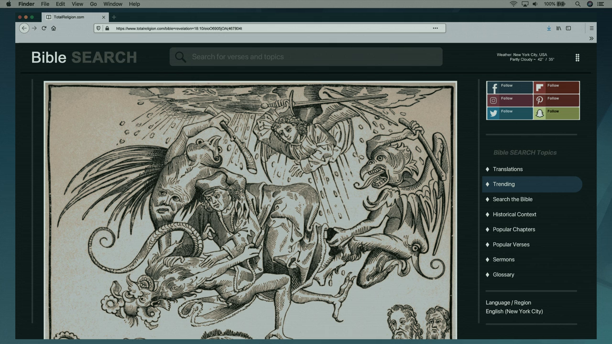Follow on Snapchat
The height and width of the screenshot is (344, 612).
tap(556, 113)
